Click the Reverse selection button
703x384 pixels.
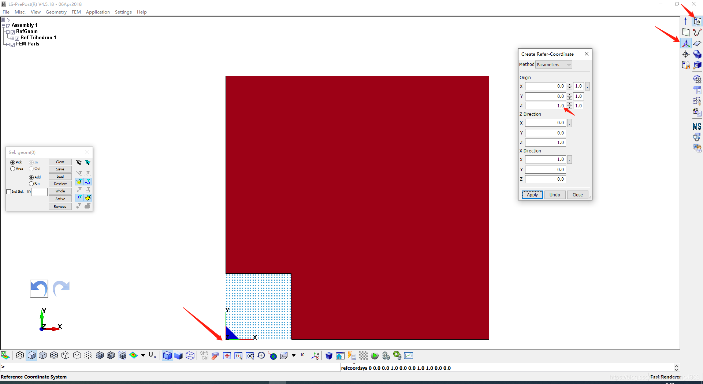point(60,207)
